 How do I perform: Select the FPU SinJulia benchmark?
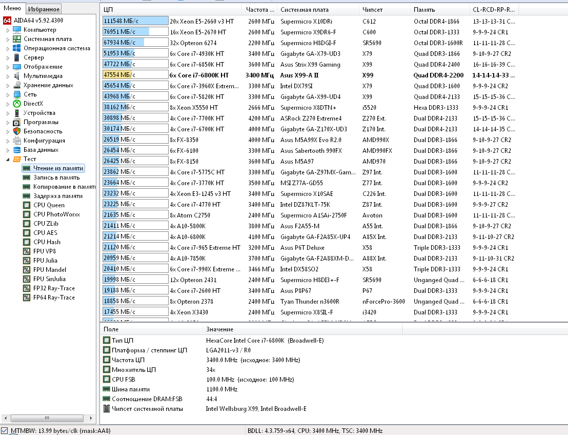pos(49,279)
